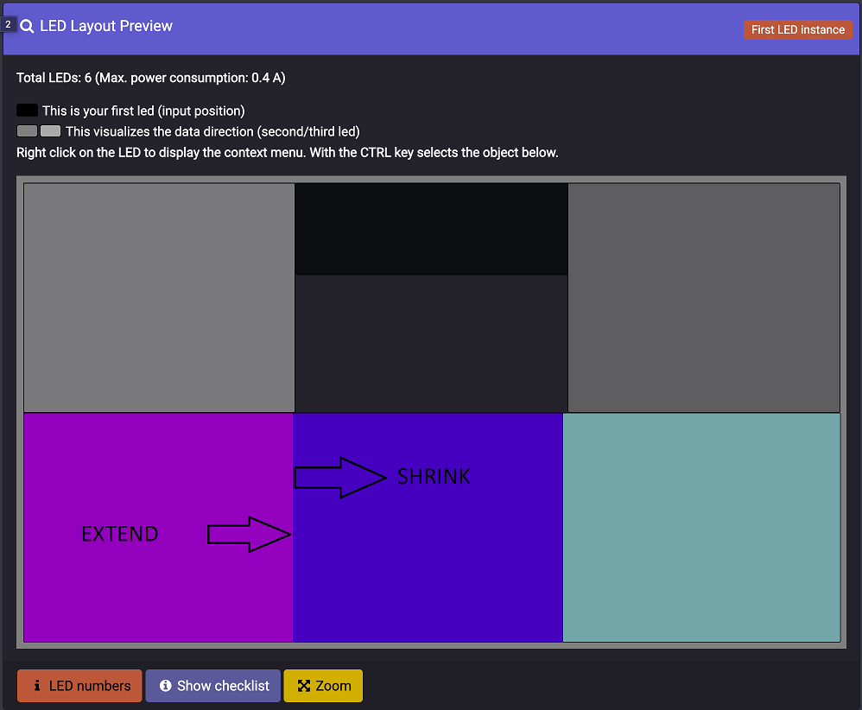Viewport: 862px width, 710px height.
Task: Click the expand arrows icon on Zoom button
Action: tap(304, 685)
